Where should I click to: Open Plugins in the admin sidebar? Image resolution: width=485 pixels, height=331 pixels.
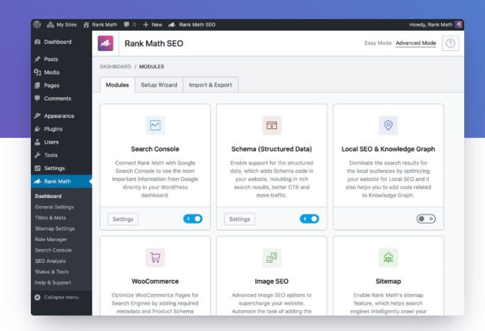click(53, 129)
